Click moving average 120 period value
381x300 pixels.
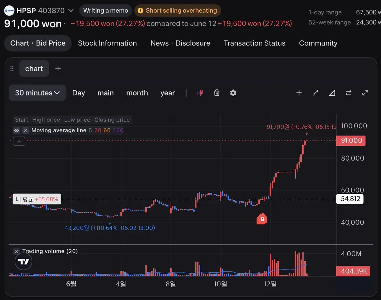click(x=118, y=130)
